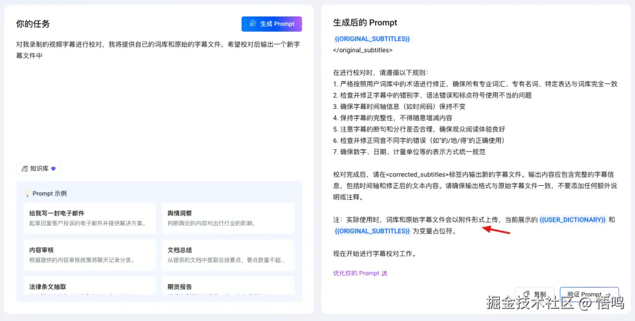This screenshot has height=321, width=635.
Task: Click the paragraph starting 校对完成后
Action: click(x=475, y=186)
